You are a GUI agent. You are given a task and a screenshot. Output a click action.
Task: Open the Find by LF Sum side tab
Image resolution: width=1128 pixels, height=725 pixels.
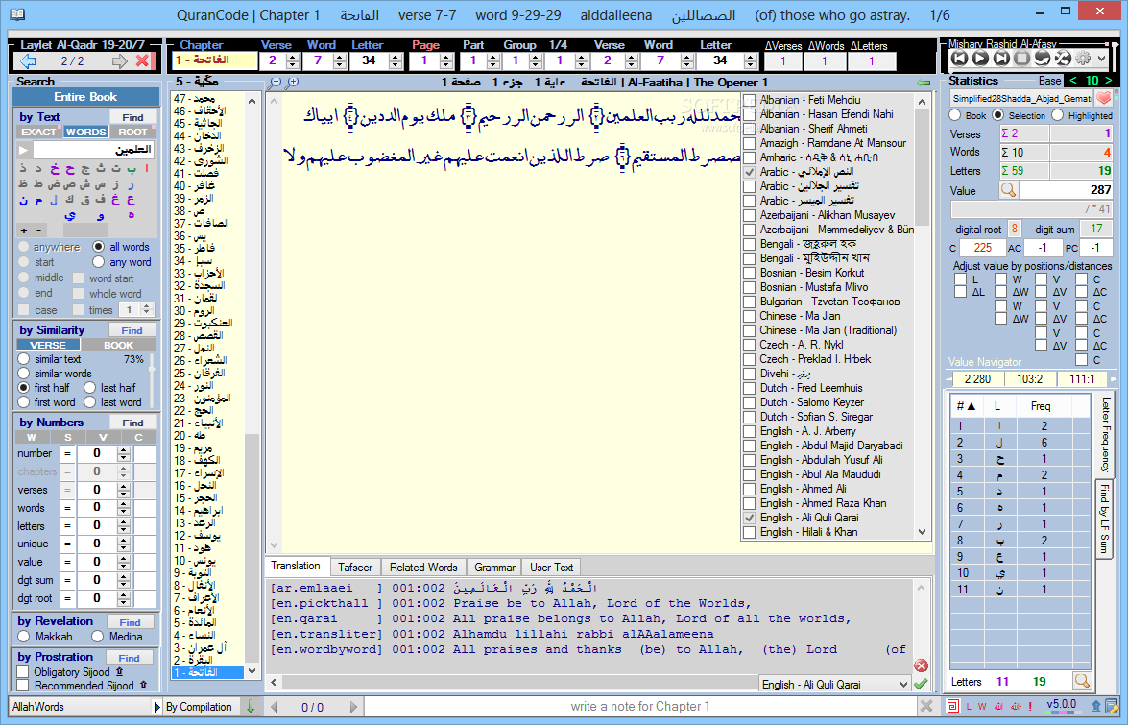[1104, 519]
